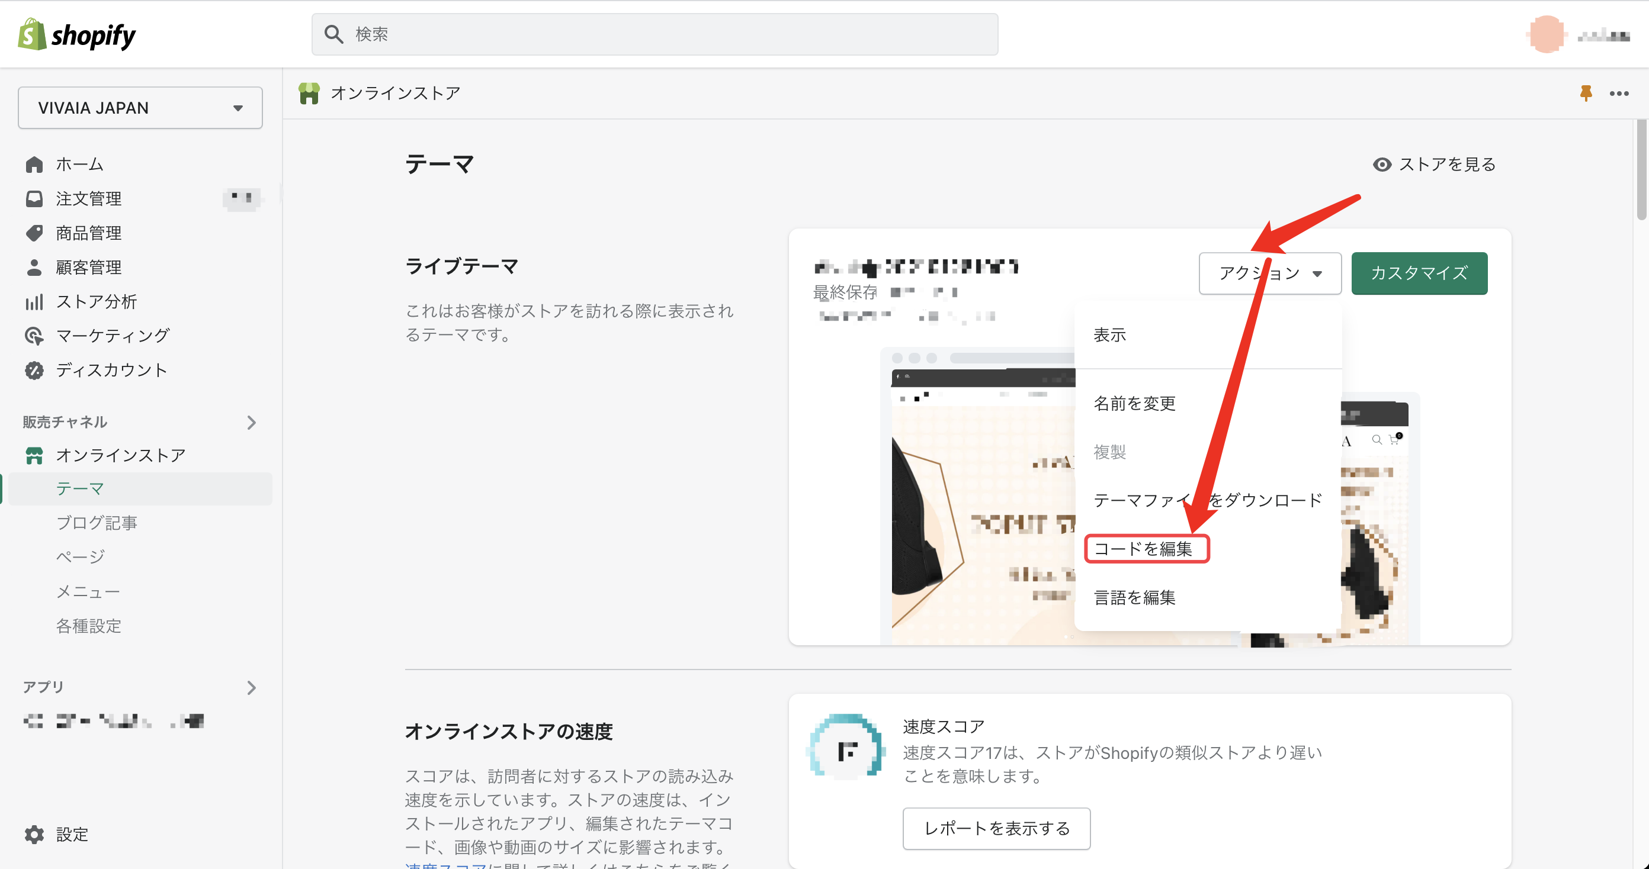The image size is (1649, 869).
Task: Choose 表示 from action menu
Action: 1109,335
